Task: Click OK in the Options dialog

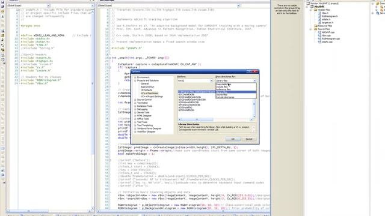Action: point(233,139)
